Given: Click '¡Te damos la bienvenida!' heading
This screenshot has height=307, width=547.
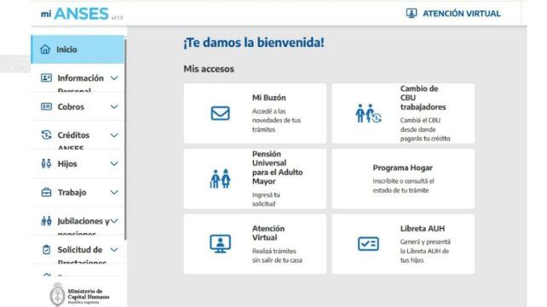Looking at the screenshot, I should pos(254,43).
